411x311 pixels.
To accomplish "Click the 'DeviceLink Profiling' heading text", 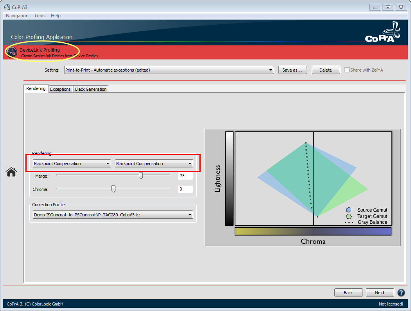I will [39, 50].
